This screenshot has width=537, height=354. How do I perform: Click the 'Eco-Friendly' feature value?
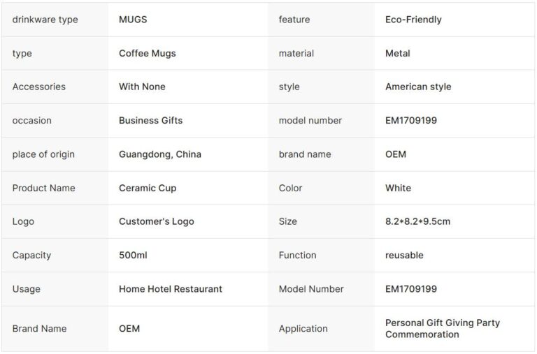coord(413,20)
